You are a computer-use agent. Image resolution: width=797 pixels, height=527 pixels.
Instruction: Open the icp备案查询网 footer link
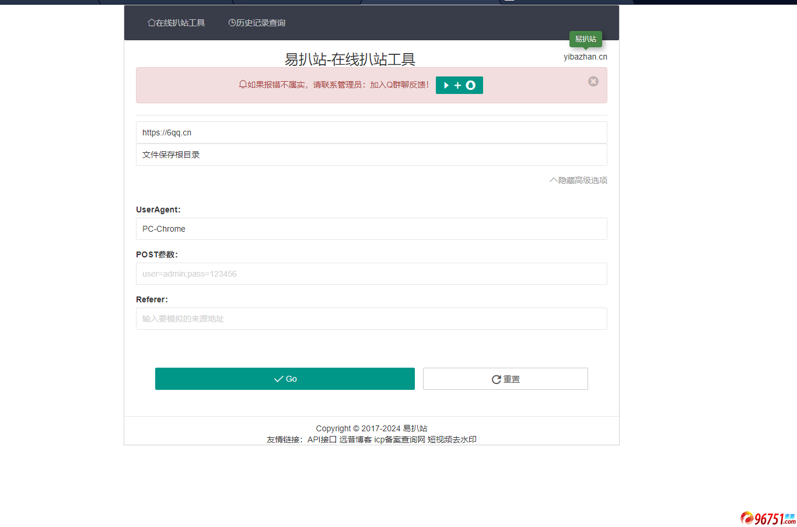pos(400,439)
